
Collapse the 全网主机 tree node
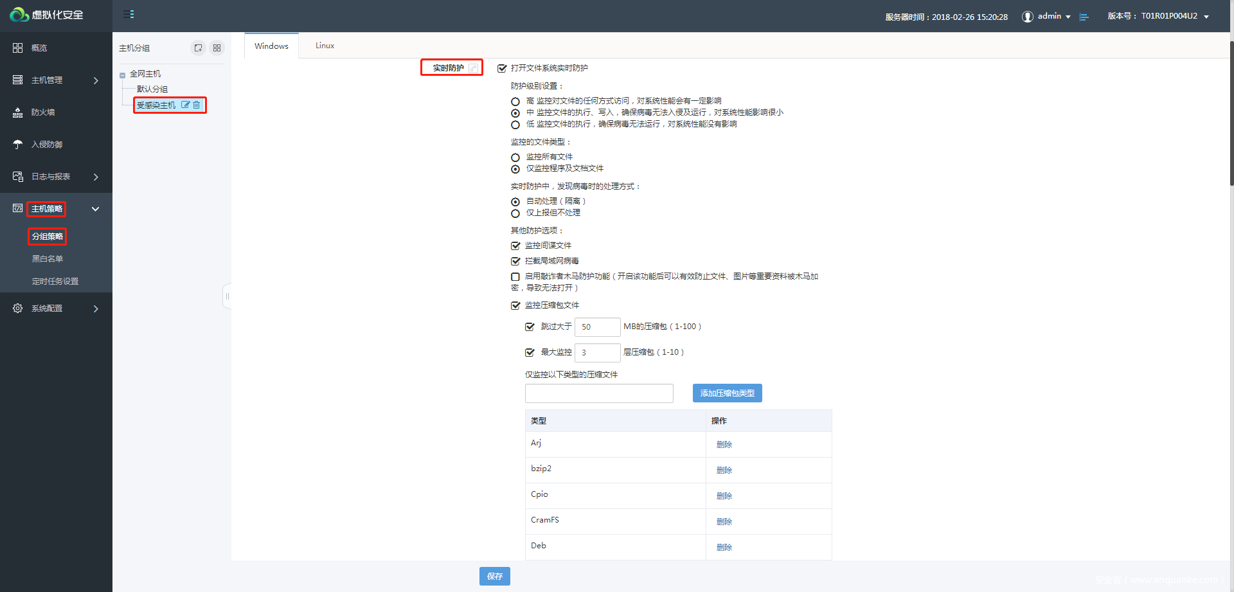point(122,75)
